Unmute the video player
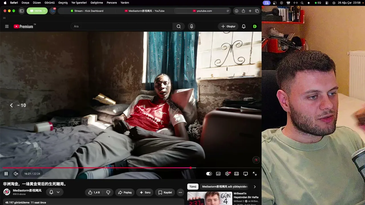Image resolution: width=365 pixels, height=205 pixels. pos(16,174)
